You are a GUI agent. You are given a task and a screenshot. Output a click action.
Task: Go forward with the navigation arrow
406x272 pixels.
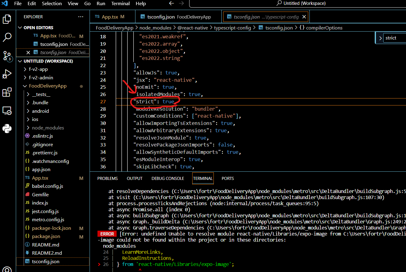click(181, 3)
